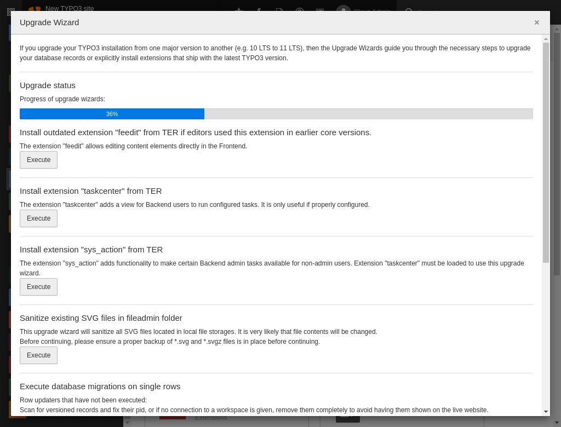Click the Upgrade Wizard dialog scrollbar thumb
The image size is (561, 427).
click(546, 153)
